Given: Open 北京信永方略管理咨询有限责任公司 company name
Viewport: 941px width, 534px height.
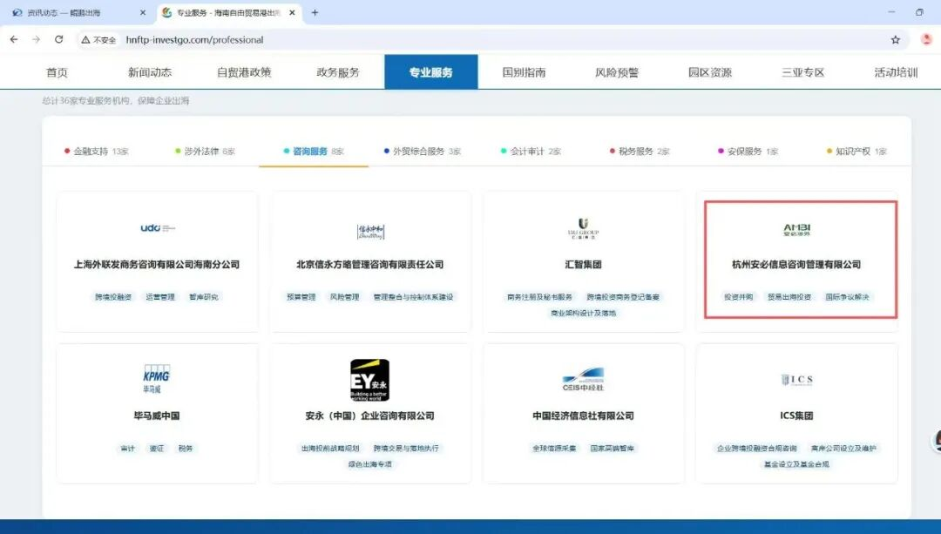Looking at the screenshot, I should tap(369, 264).
